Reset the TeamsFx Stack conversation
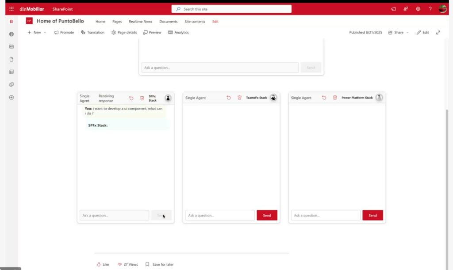The height and width of the screenshot is (270, 453). (x=229, y=98)
